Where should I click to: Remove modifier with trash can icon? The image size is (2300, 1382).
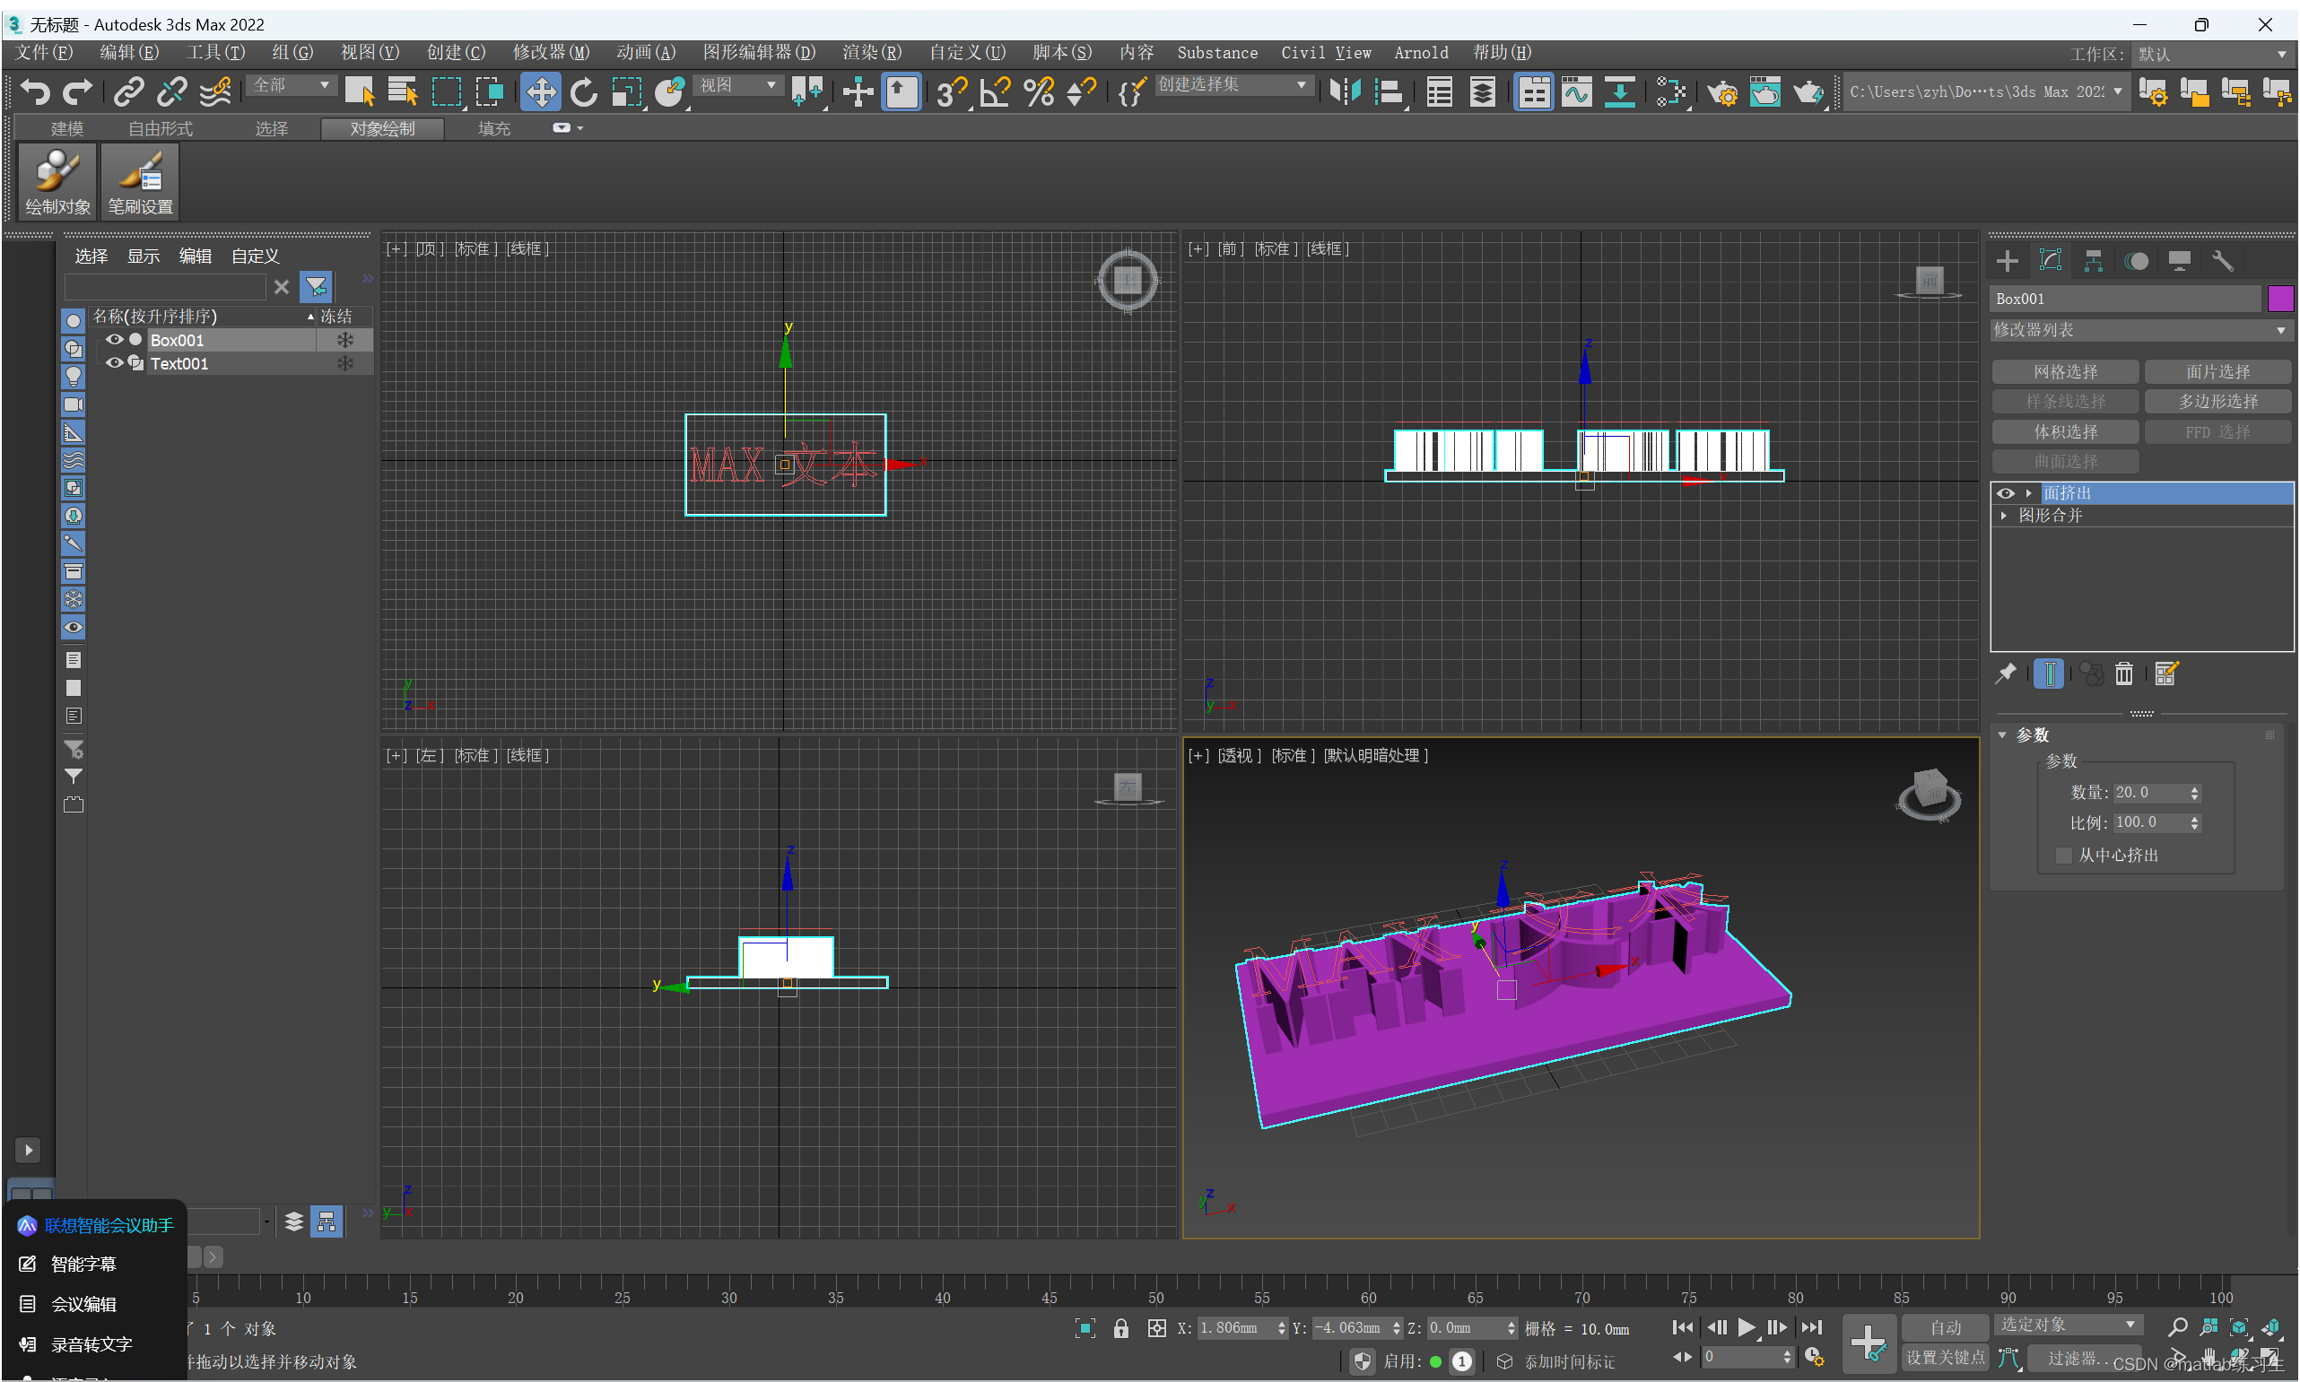2123,674
